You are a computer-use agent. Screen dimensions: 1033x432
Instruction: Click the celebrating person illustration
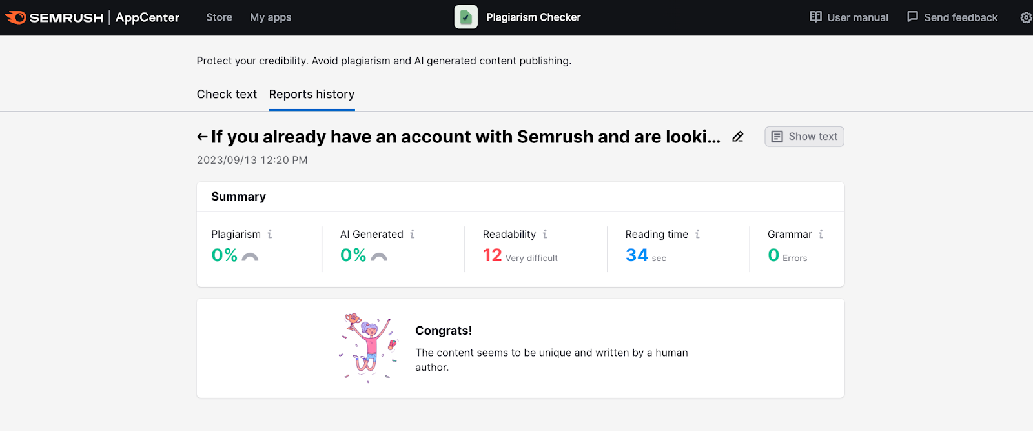(x=368, y=348)
